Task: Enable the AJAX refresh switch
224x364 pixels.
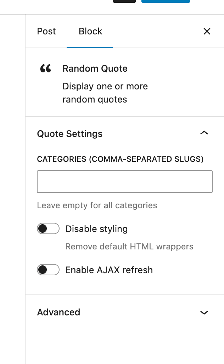Action: pos(48,270)
